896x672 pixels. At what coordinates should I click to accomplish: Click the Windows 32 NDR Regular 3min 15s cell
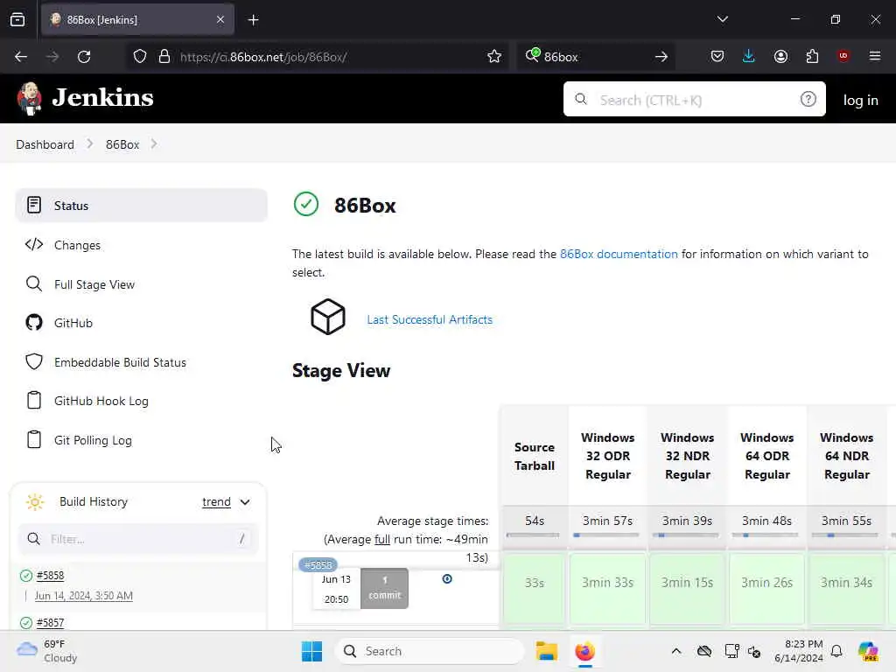pos(687,588)
